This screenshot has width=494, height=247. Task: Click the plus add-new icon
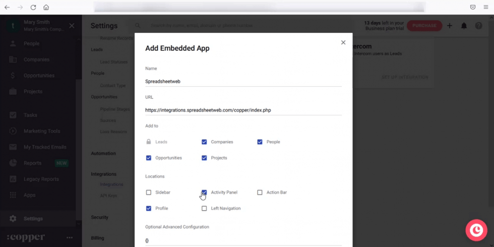450,26
